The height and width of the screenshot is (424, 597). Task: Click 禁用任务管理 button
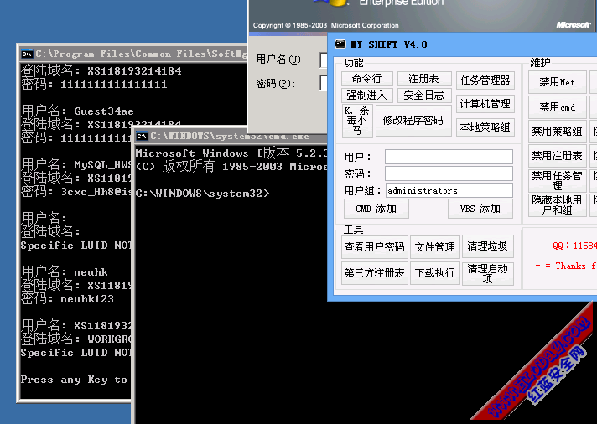[557, 180]
